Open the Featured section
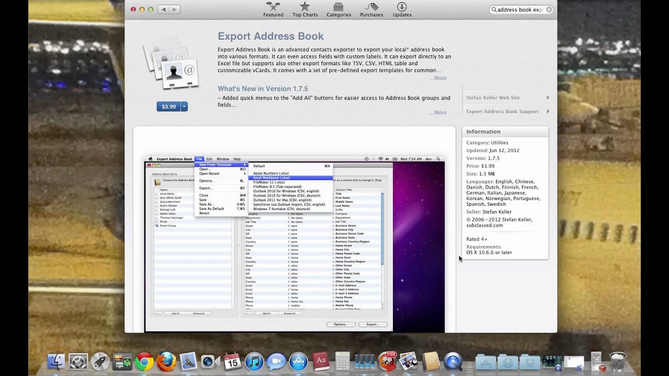 tap(273, 9)
